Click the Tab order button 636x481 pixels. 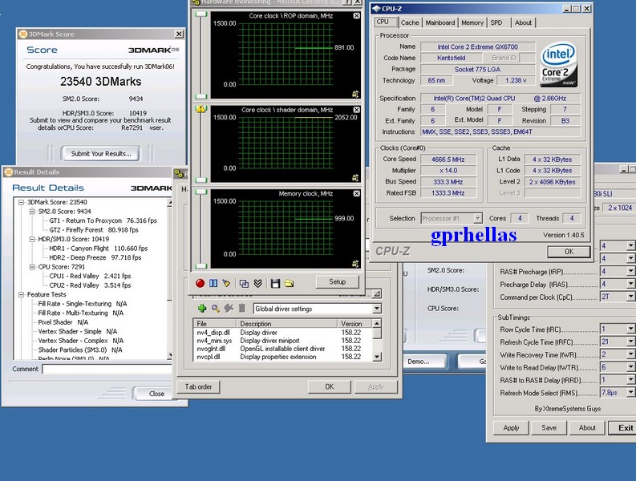[198, 386]
